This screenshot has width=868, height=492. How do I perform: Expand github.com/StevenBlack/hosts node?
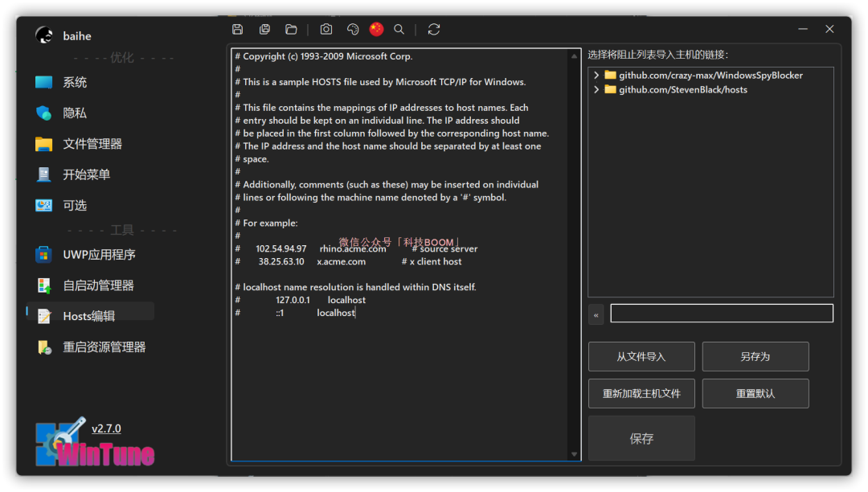[x=596, y=90]
